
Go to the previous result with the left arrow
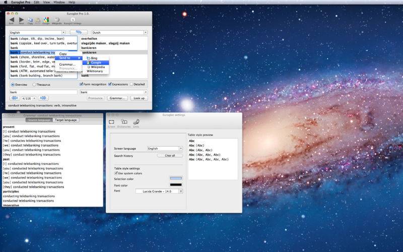[15, 98]
